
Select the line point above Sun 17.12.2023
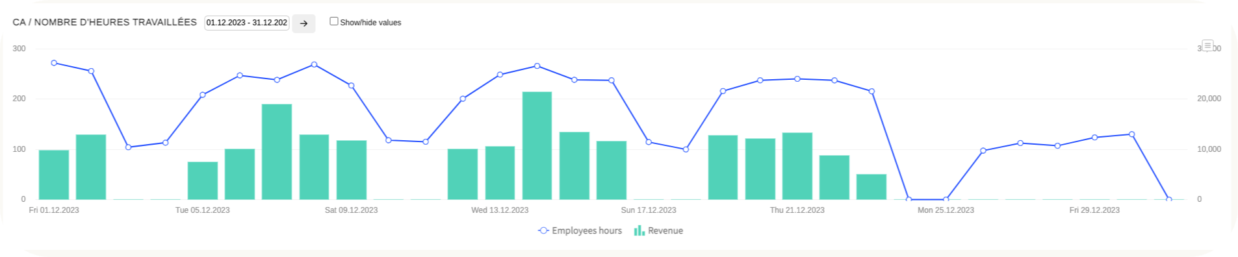[x=649, y=142]
